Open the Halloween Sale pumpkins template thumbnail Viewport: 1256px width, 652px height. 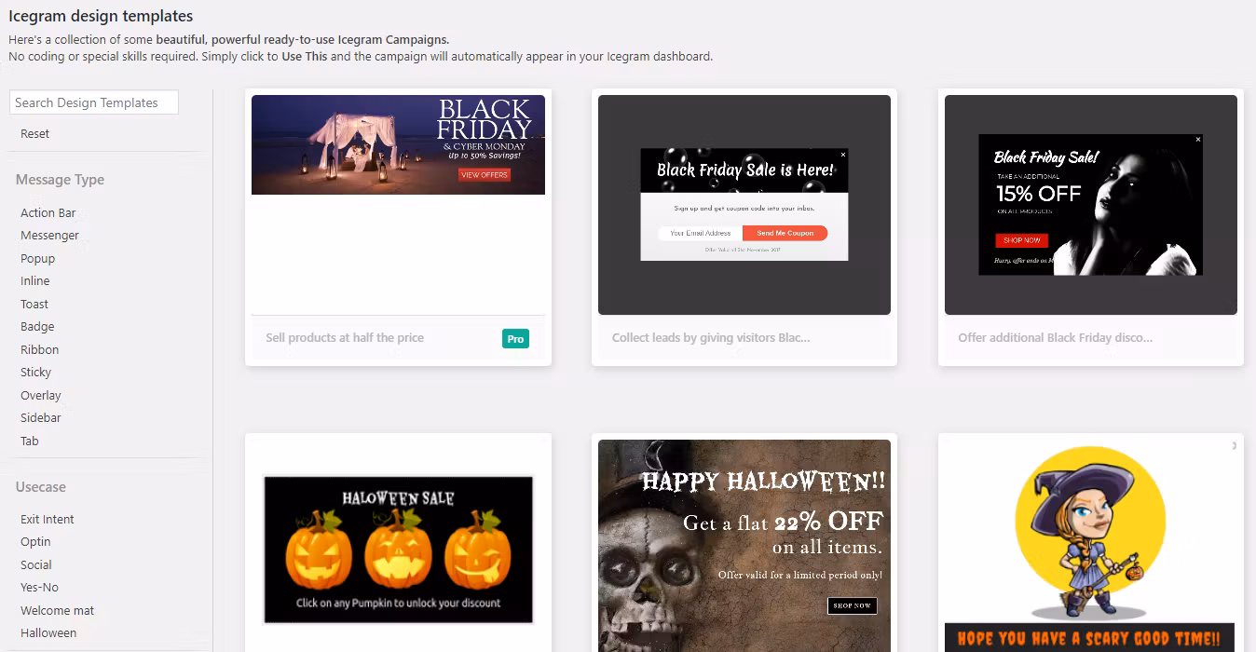(x=398, y=550)
